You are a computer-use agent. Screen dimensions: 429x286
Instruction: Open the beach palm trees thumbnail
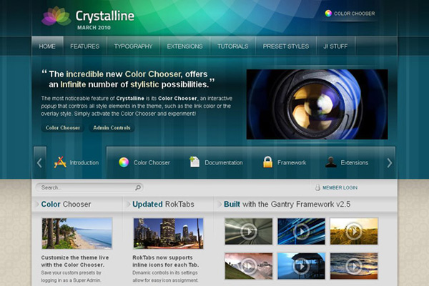(x=77, y=233)
